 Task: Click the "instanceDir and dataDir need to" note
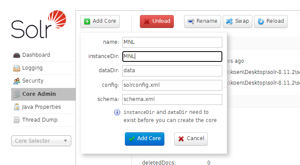166,112
